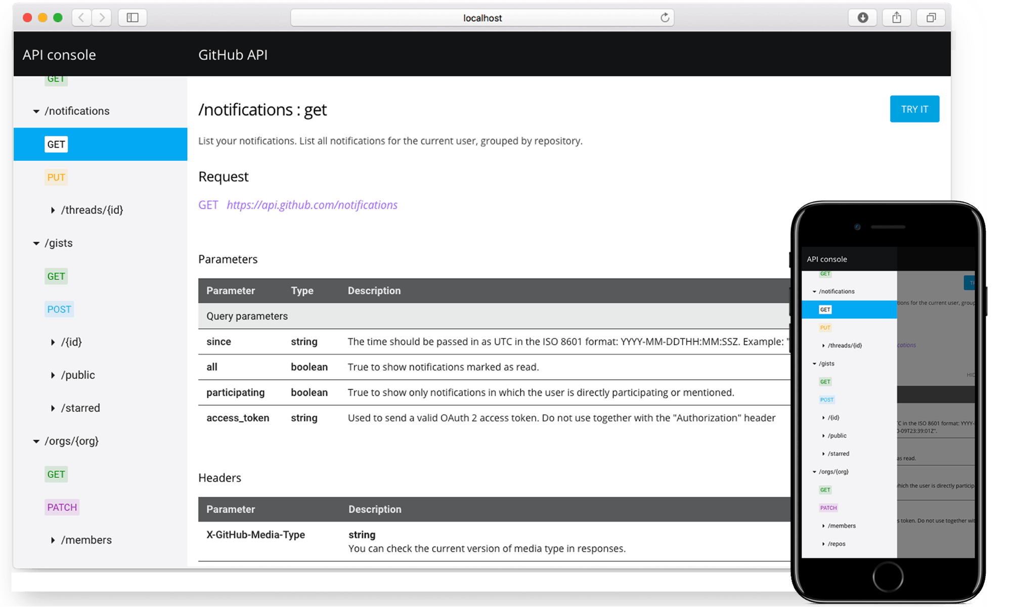
Task: Open the api.github.com/notifications request URL
Action: tap(312, 205)
